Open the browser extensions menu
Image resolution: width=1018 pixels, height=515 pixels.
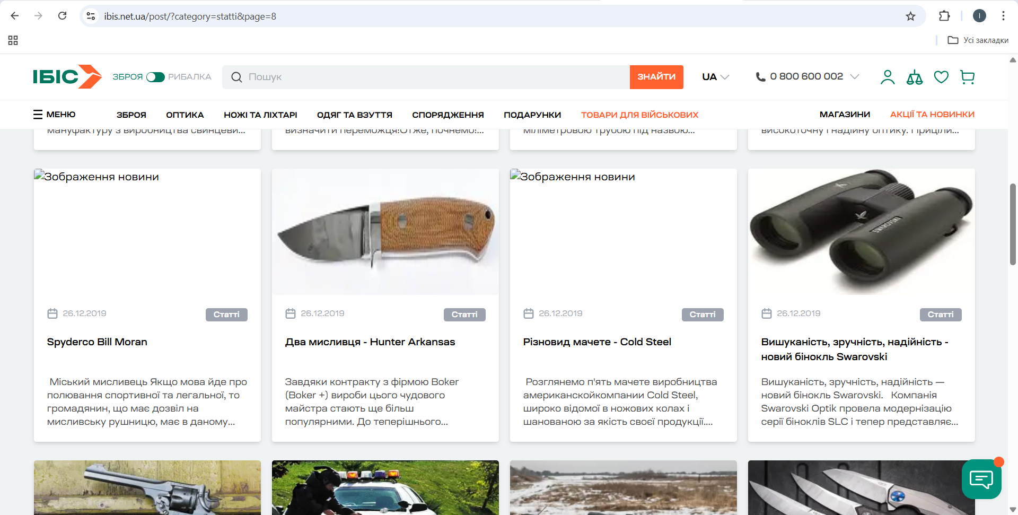tap(944, 16)
